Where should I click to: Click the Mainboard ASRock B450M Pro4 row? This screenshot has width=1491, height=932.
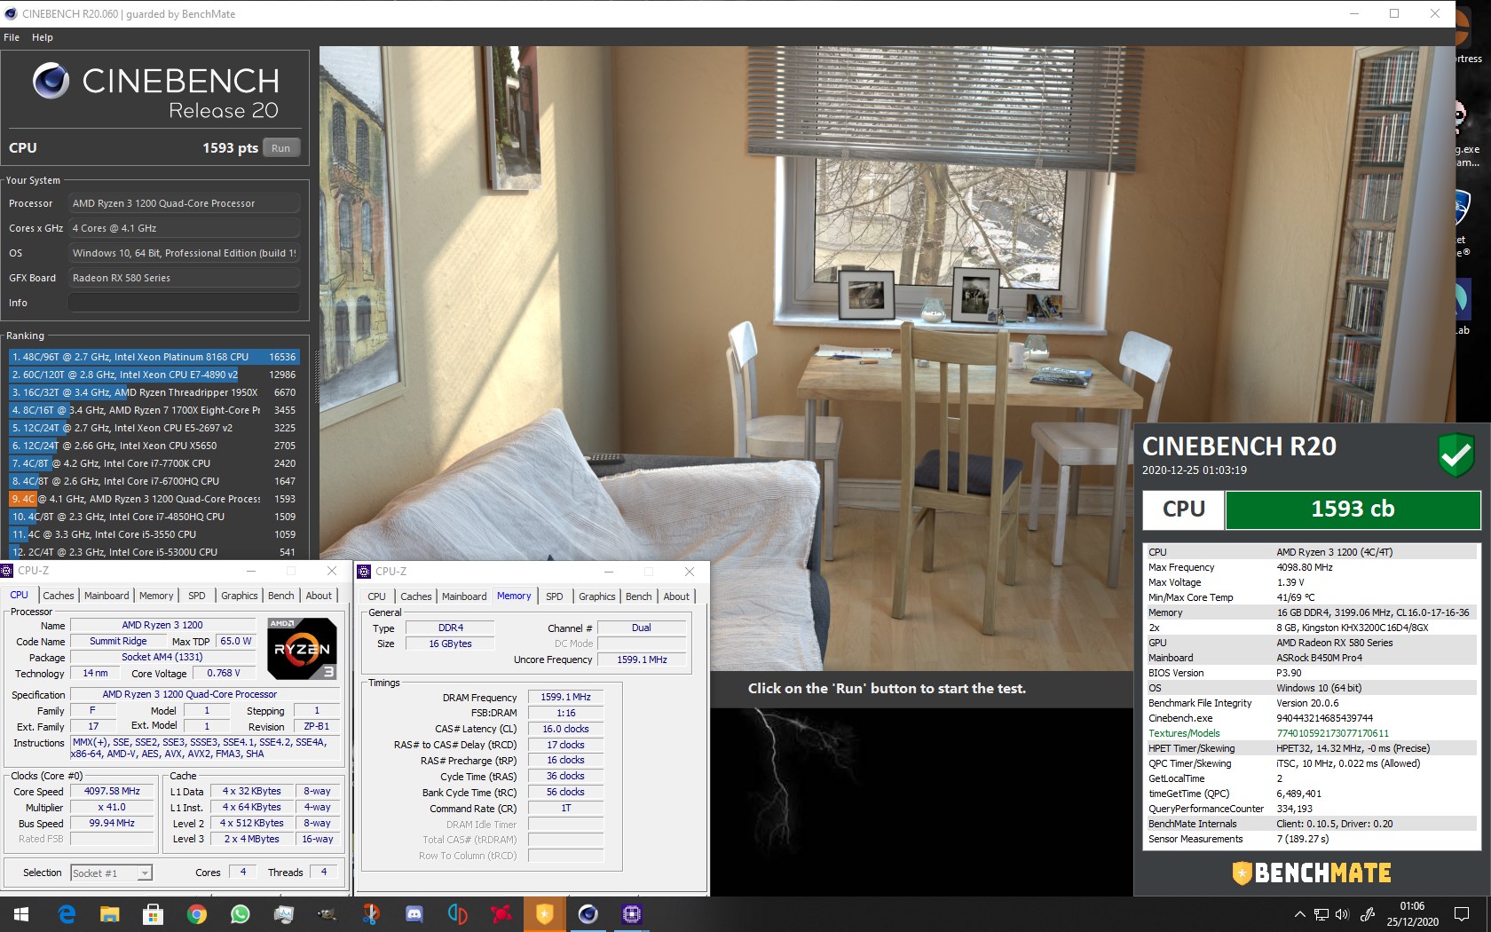(1311, 658)
